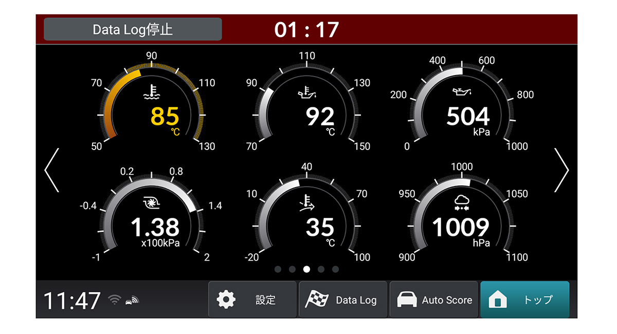
Task: Open the Data Log screen
Action: point(343,300)
